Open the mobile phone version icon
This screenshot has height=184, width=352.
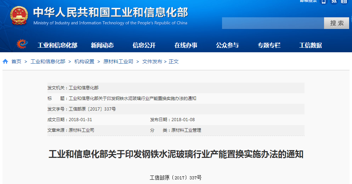click(x=323, y=1)
